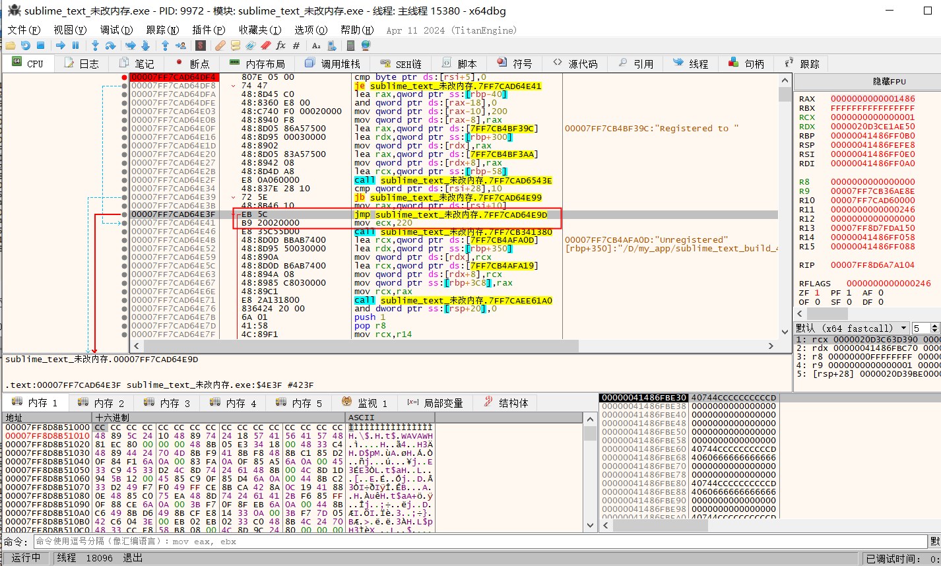Open the Scylla plugin icon
The height and width of the screenshot is (566, 941).
[200, 46]
